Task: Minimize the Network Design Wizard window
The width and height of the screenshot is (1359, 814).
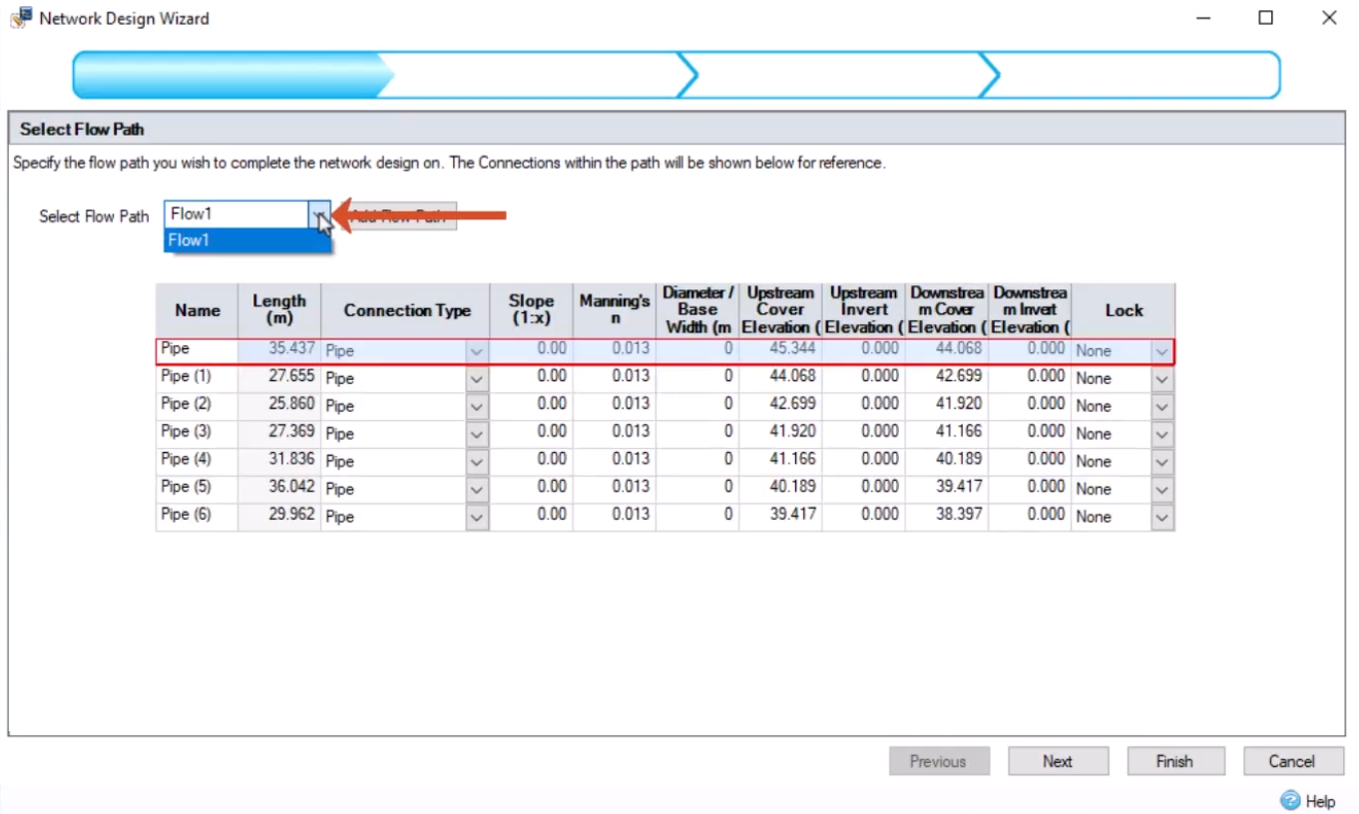Action: point(1201,17)
